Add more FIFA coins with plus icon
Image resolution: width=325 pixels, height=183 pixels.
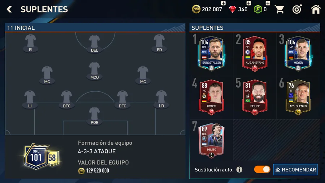pyautogui.click(x=223, y=3)
